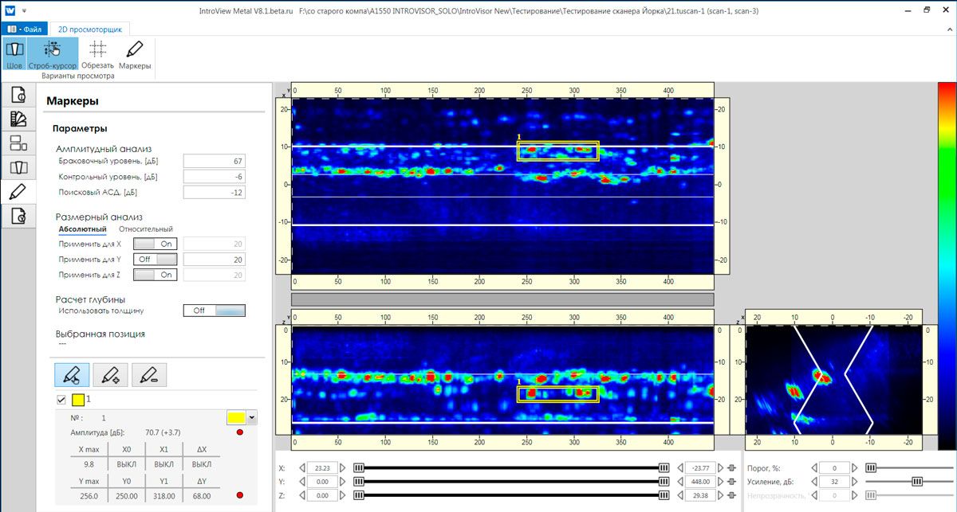Click yellow marker 1 box in top scan

557,150
